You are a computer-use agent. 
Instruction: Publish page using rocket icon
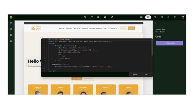(112, 17)
